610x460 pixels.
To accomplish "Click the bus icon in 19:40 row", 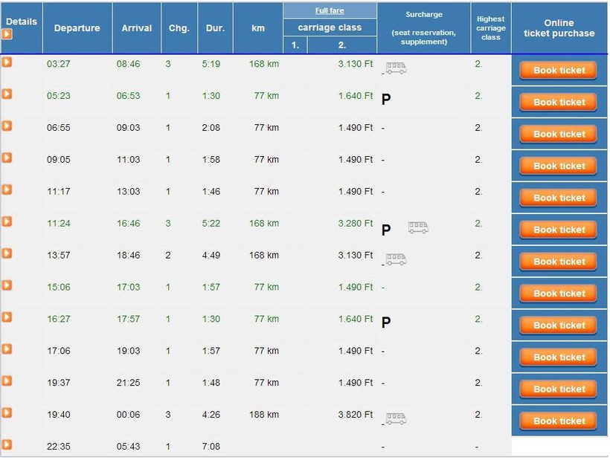I will [x=396, y=419].
